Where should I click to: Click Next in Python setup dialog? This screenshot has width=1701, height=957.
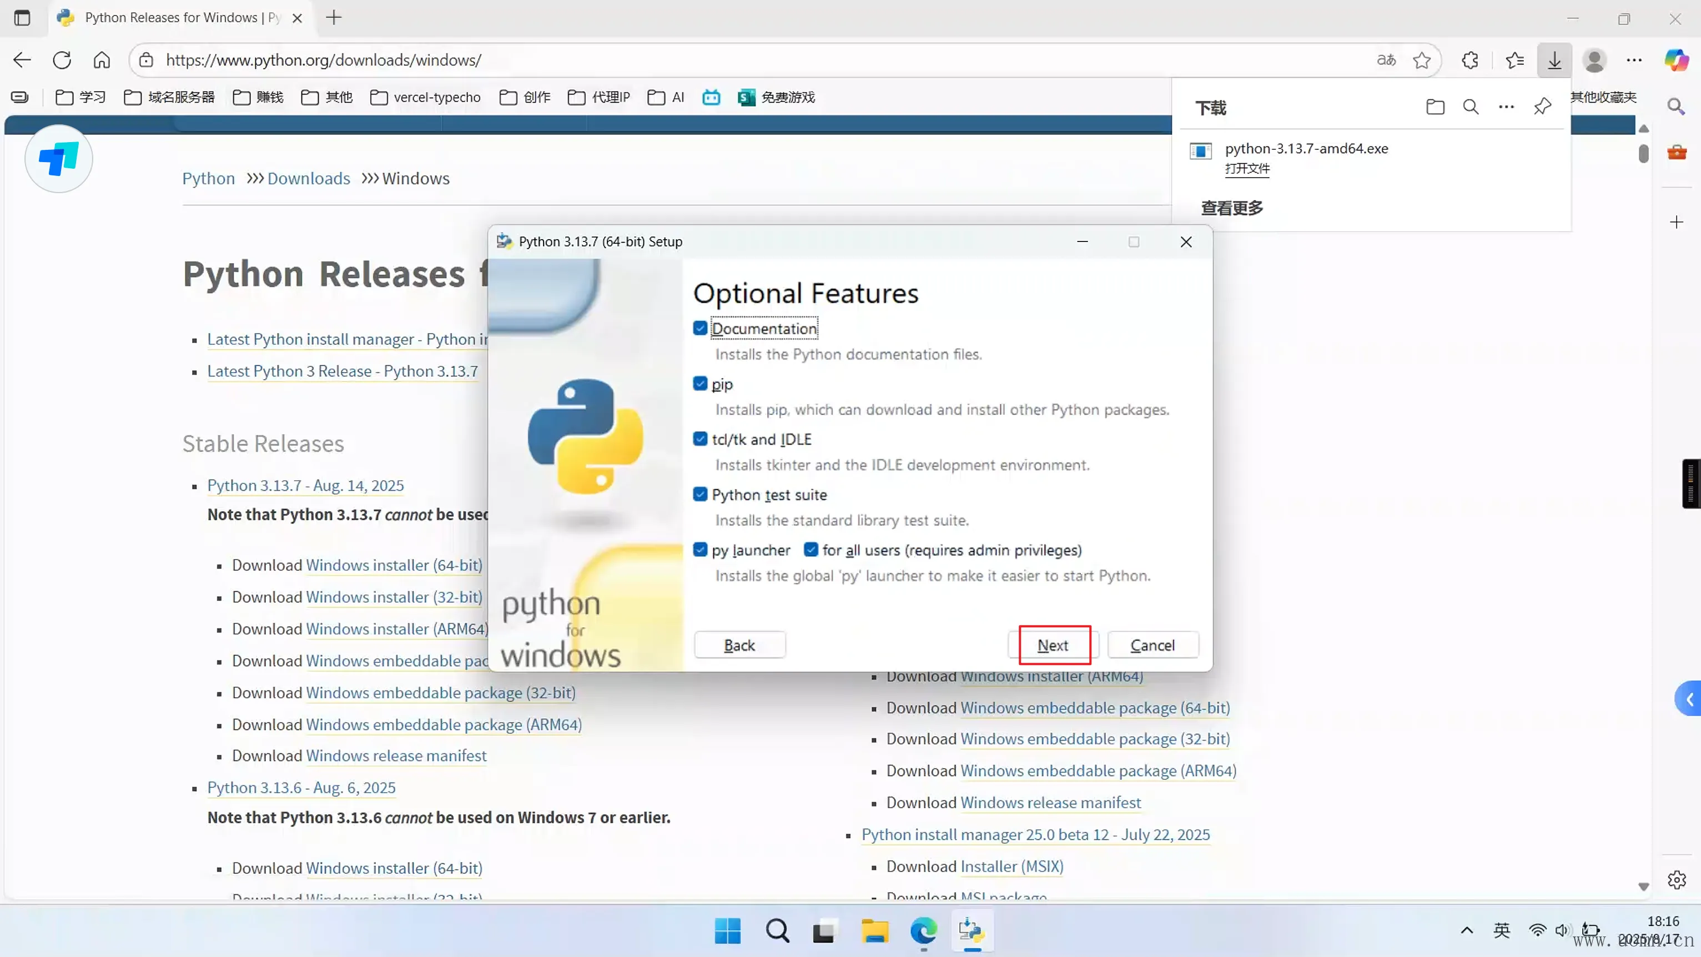click(1053, 645)
